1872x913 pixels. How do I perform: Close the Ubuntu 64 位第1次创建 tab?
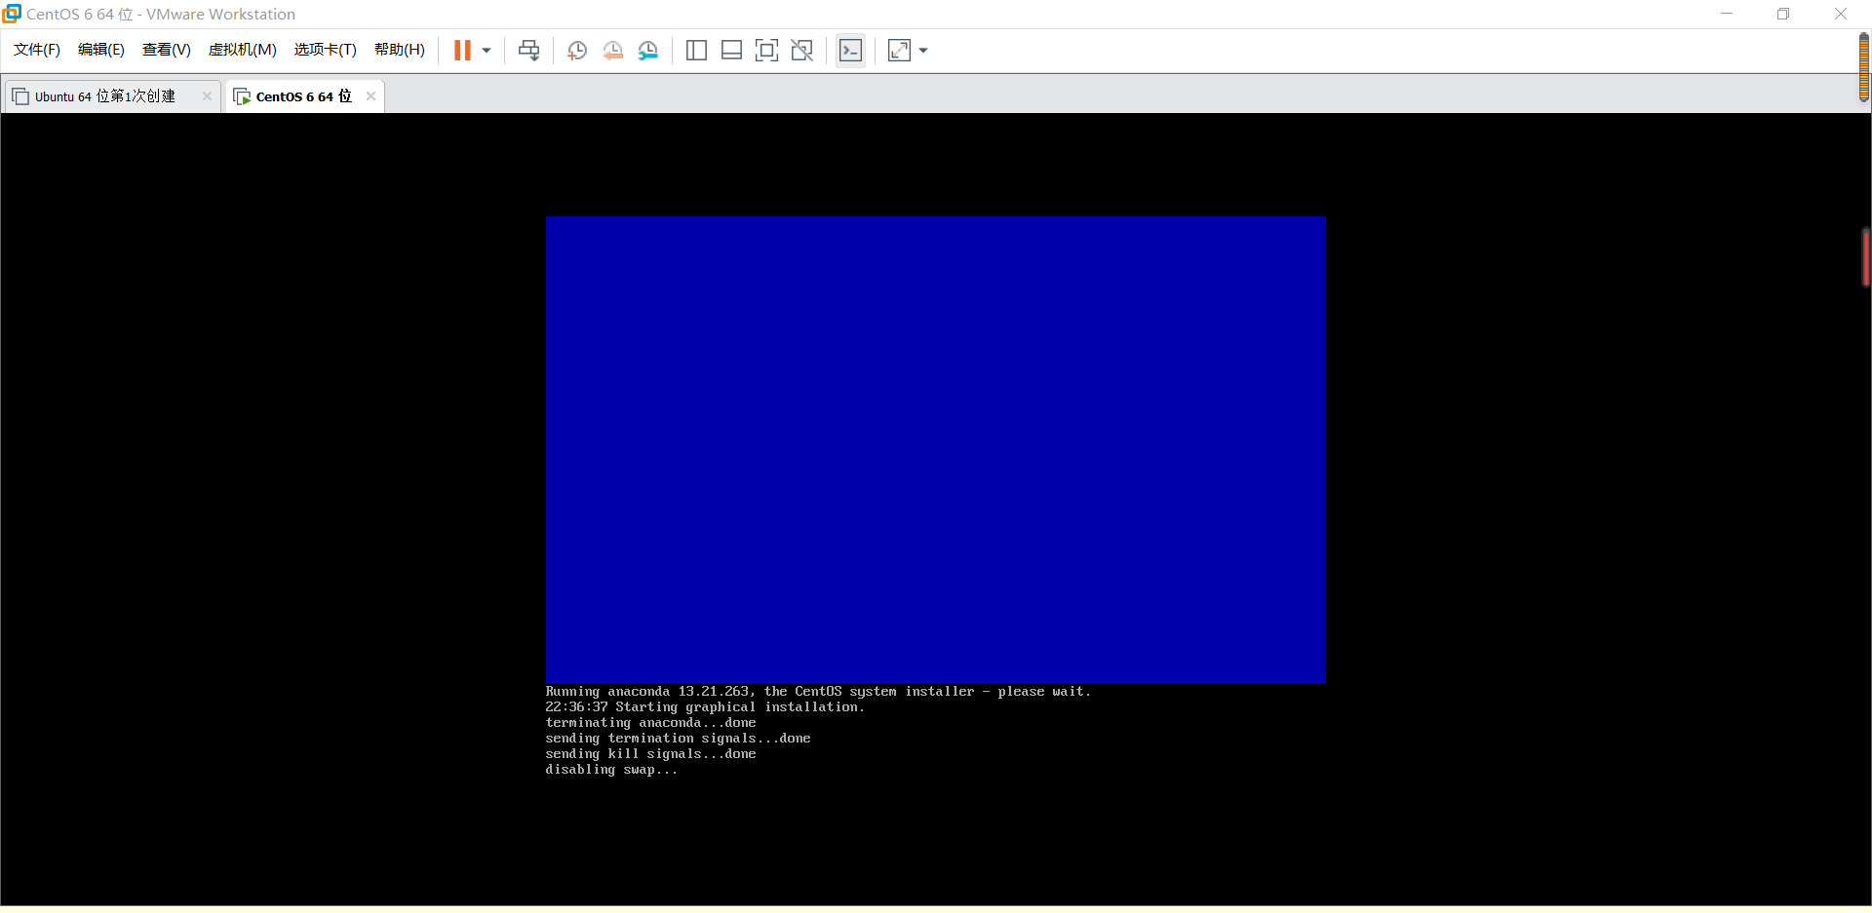(207, 95)
